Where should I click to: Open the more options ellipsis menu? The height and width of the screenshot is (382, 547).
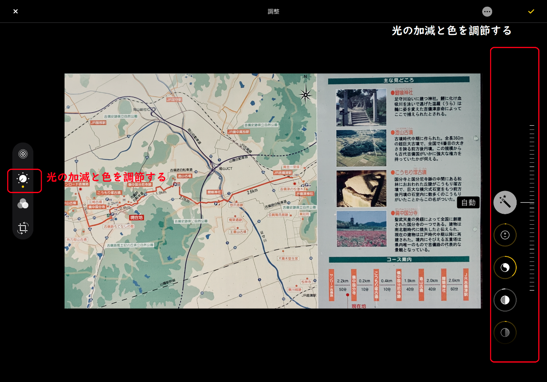pos(487,11)
